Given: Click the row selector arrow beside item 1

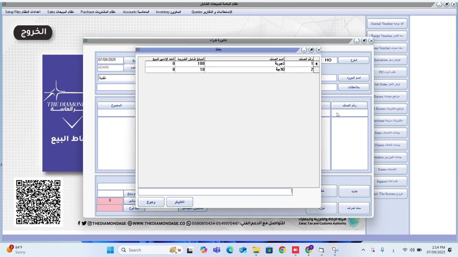Looking at the screenshot, I should tap(316, 64).
